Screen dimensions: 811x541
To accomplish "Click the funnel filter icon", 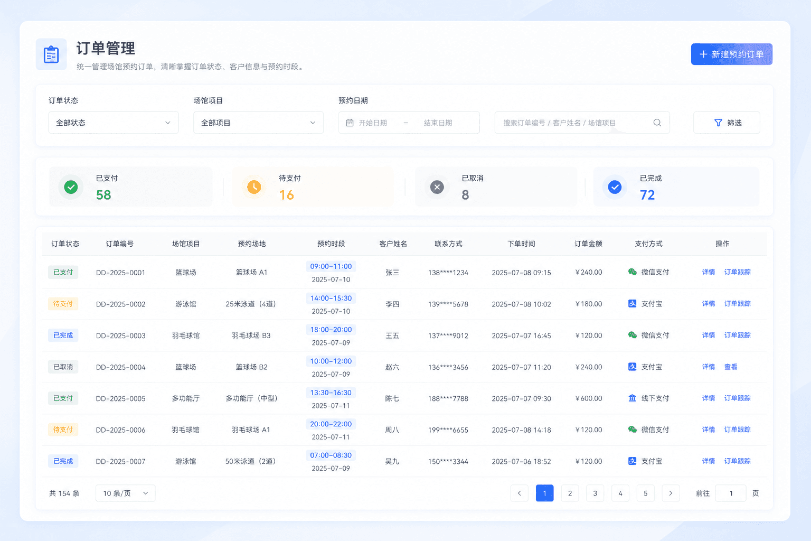I will (x=718, y=123).
